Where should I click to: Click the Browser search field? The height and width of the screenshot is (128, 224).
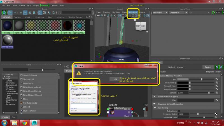point(76,12)
